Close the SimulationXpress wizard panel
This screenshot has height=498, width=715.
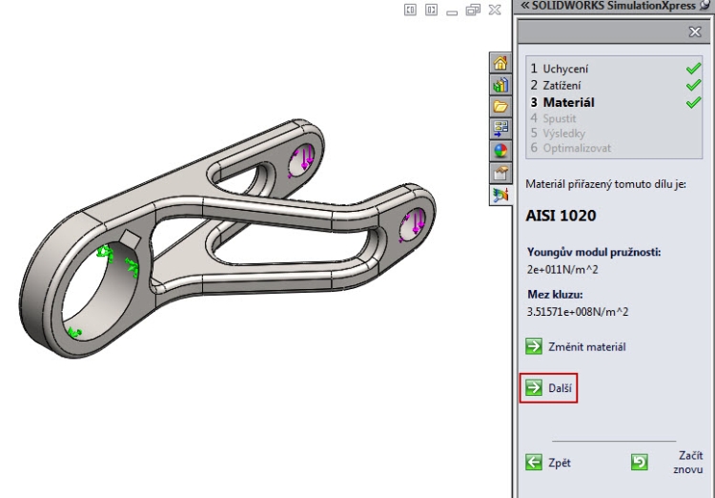click(x=694, y=31)
